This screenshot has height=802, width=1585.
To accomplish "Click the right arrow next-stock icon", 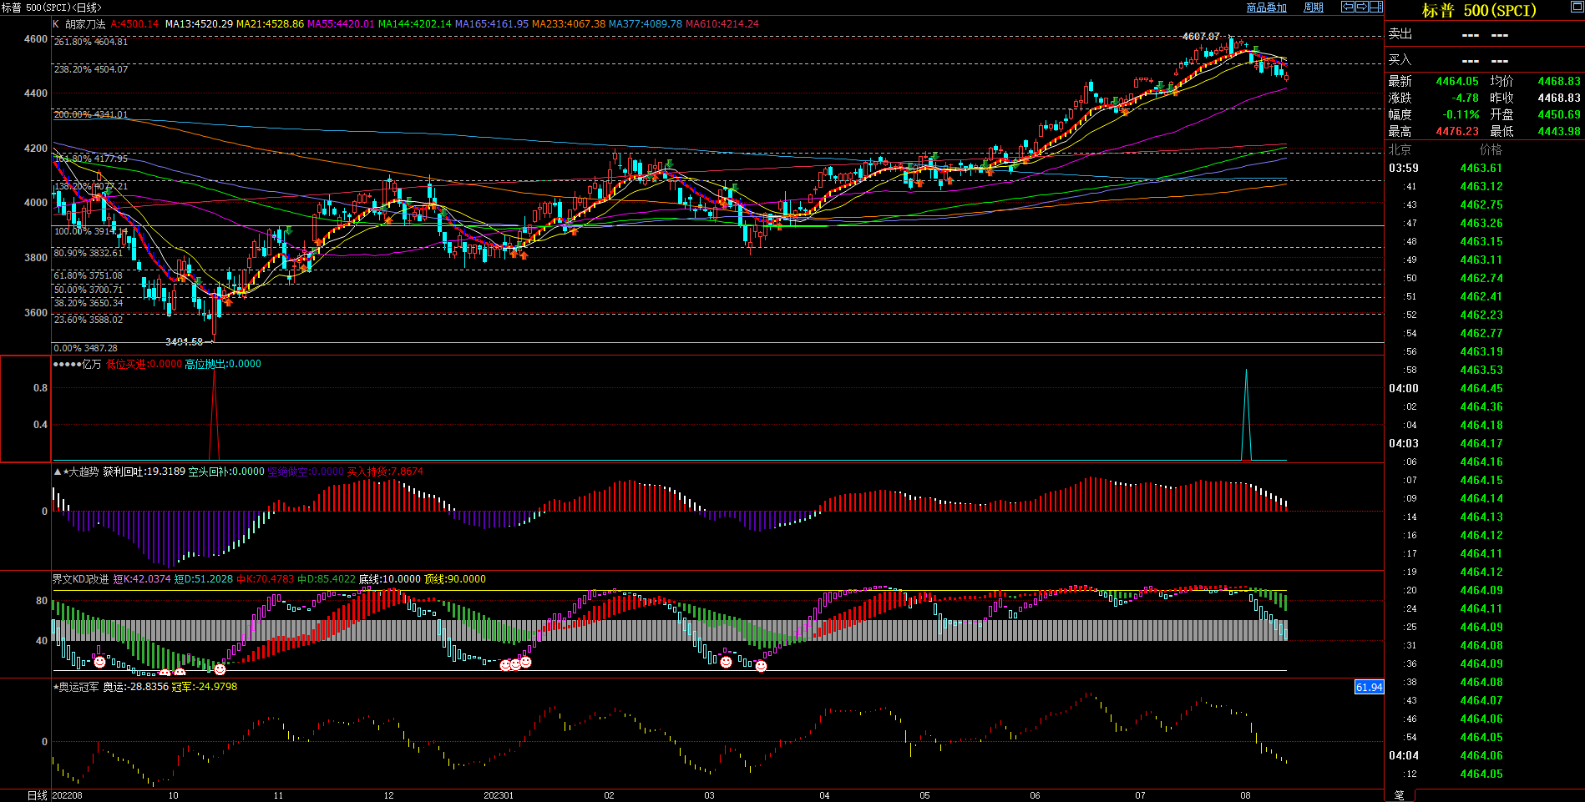I will click(1362, 7).
